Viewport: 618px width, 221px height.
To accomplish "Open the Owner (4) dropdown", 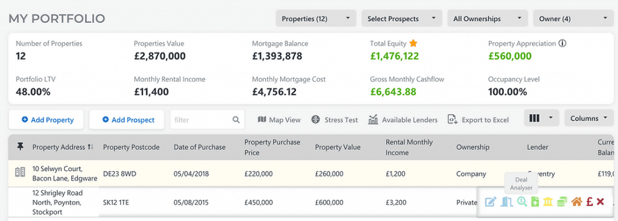I will (573, 19).
